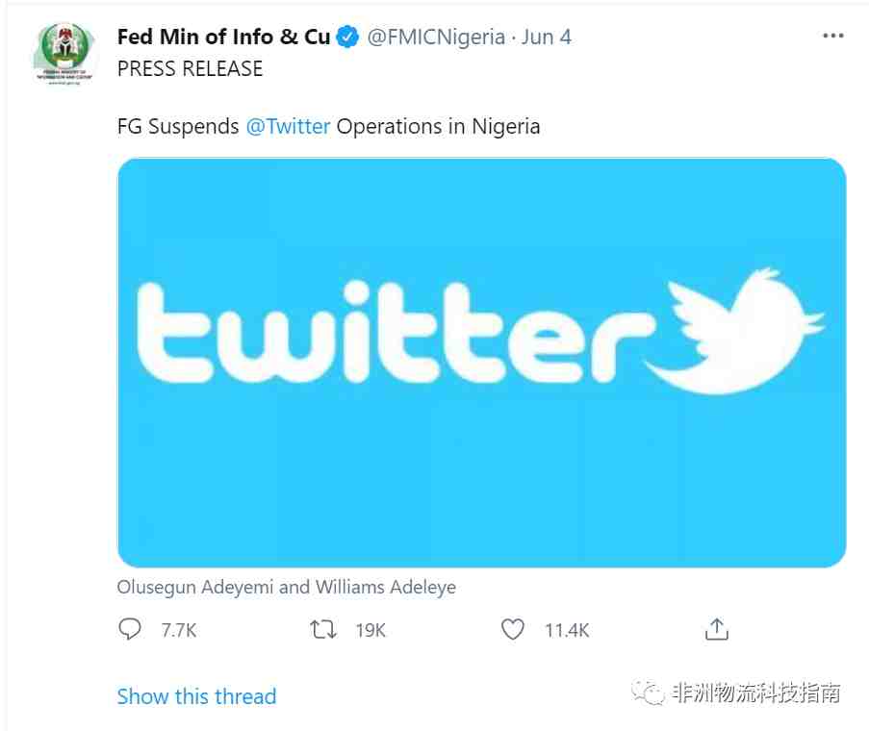The image size is (869, 731).
Task: Open the reply comment bubble icon
Action: point(130,629)
